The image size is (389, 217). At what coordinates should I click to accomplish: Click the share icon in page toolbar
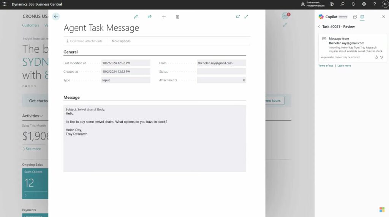[150, 17]
